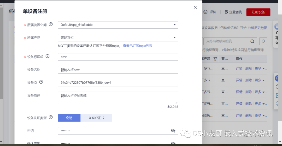Open 企业咨询 in the page header

point(233,12)
